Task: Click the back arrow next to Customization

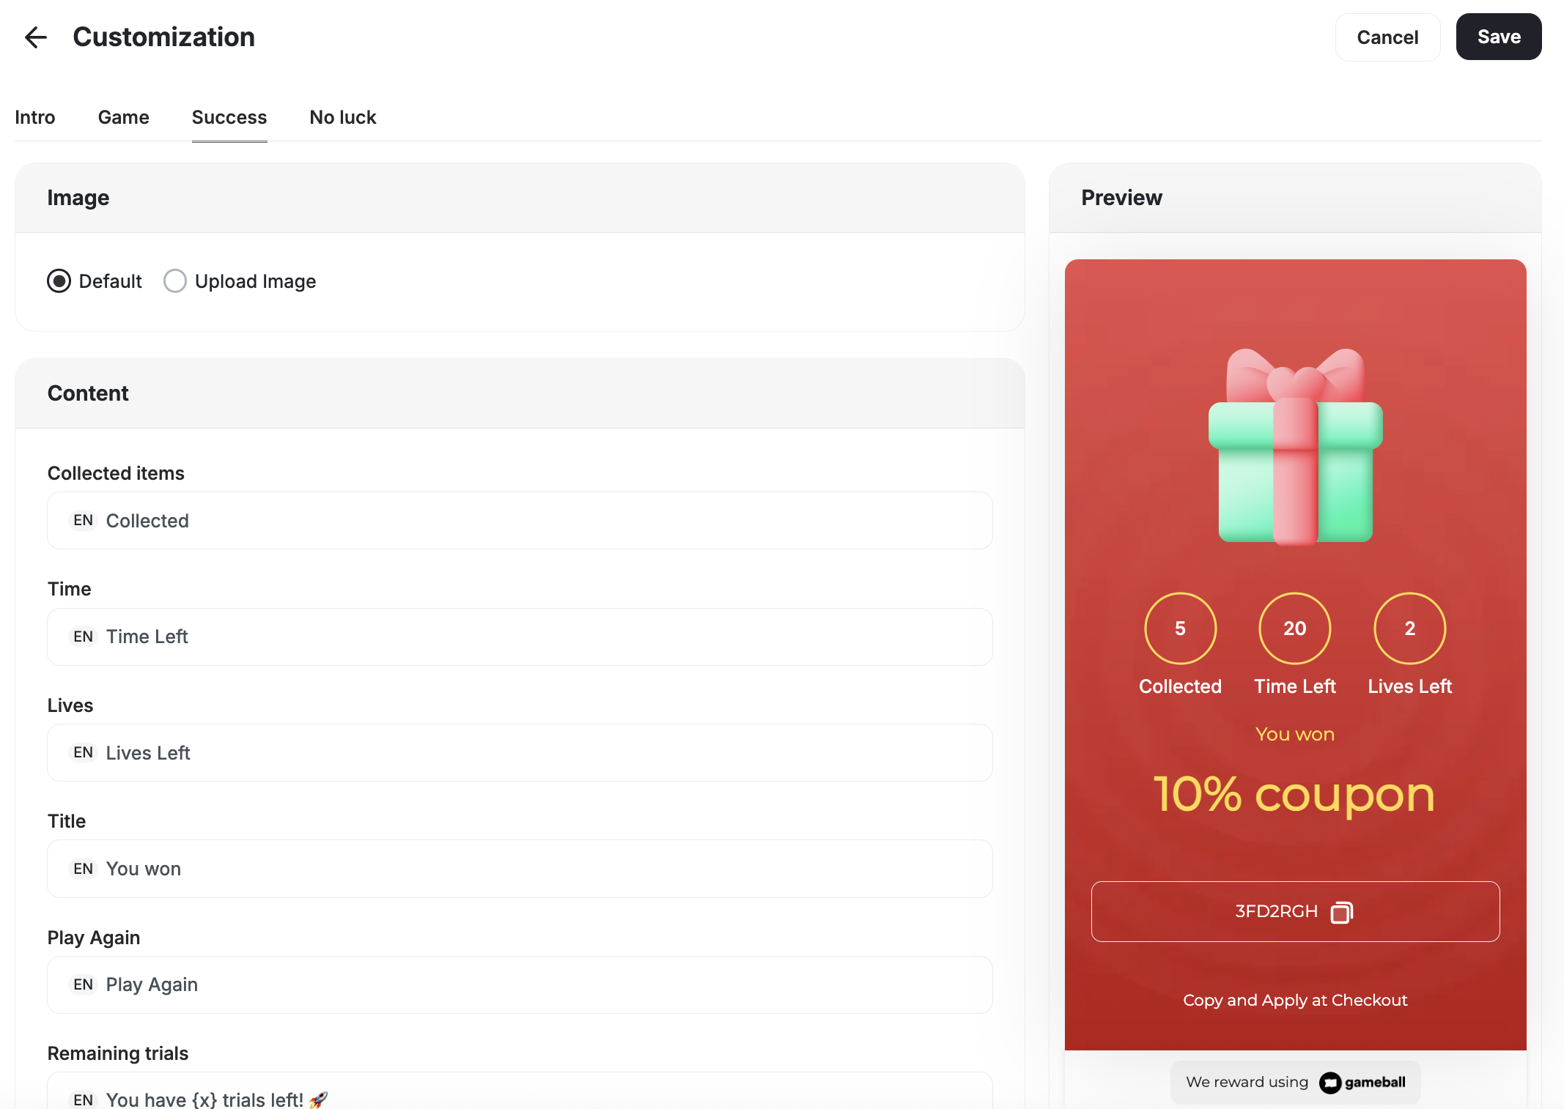Action: click(x=35, y=37)
